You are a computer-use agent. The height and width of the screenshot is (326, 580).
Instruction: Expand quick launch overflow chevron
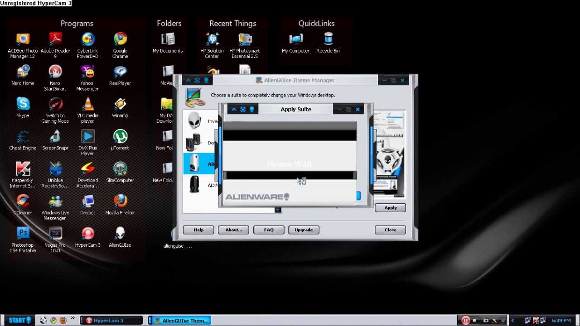tap(72, 319)
